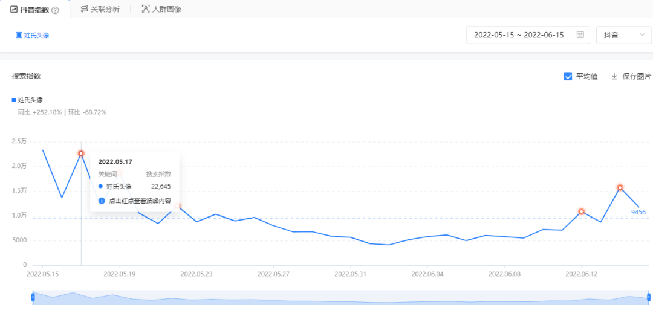This screenshot has width=653, height=316.
Task: Click the 人群画像 portrait icon
Action: coord(146,9)
